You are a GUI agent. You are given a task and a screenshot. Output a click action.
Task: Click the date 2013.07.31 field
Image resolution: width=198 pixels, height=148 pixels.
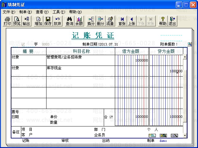[x=109, y=44]
